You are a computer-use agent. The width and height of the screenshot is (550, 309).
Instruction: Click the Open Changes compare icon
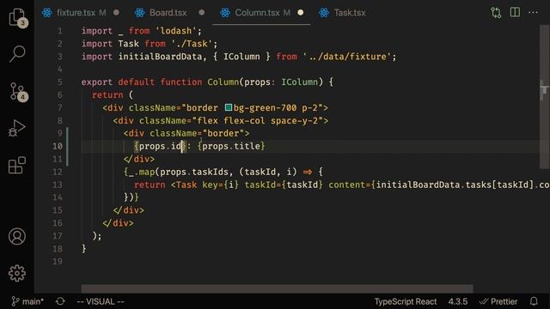point(496,13)
